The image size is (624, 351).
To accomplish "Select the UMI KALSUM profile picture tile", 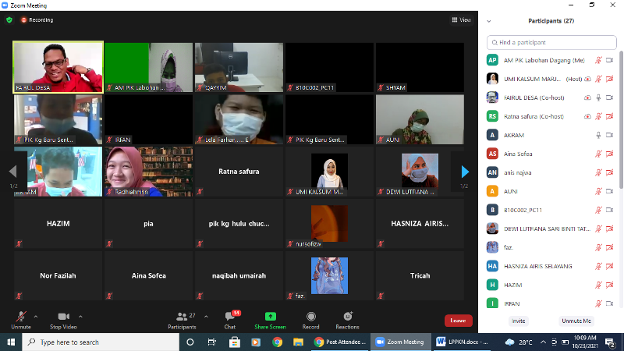I will (329, 172).
